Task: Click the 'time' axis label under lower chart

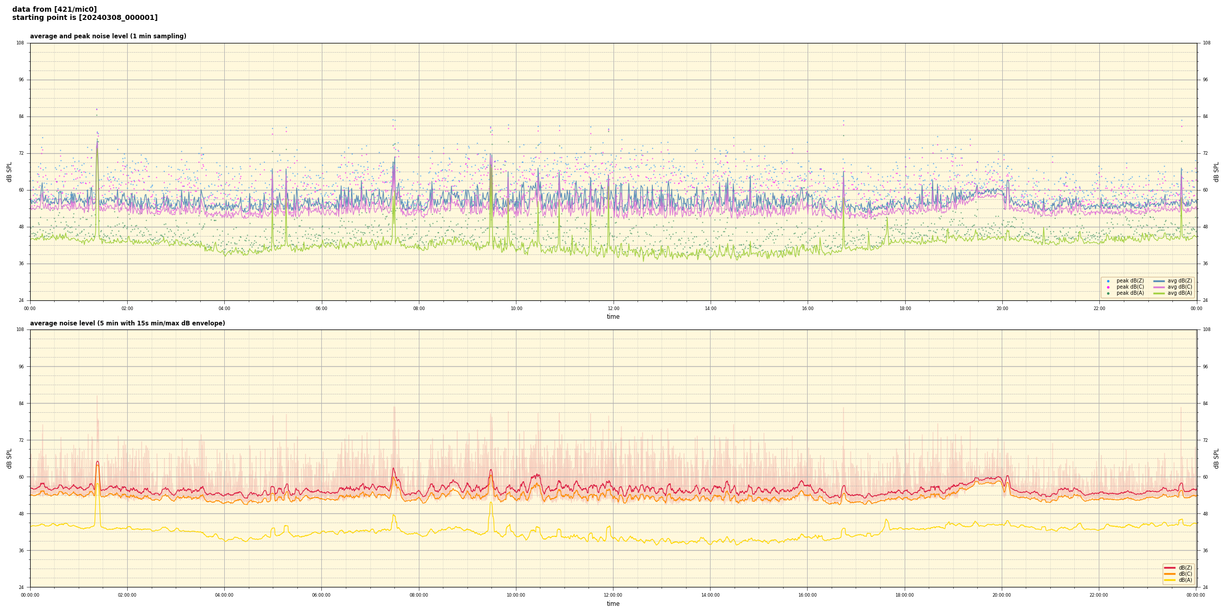Action: point(613,604)
